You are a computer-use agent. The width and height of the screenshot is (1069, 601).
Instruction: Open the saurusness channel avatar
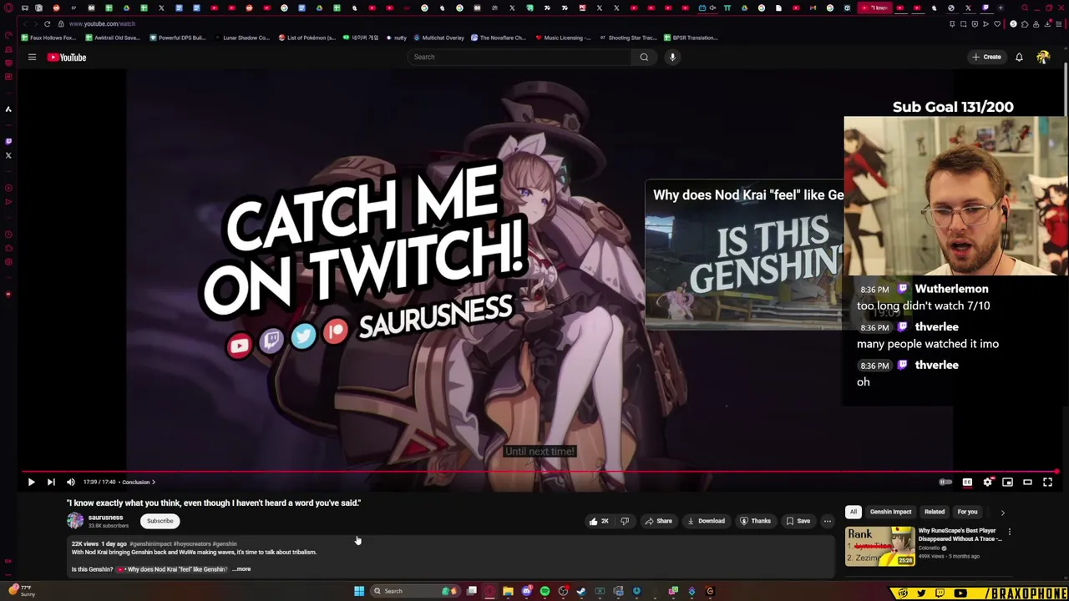point(75,521)
